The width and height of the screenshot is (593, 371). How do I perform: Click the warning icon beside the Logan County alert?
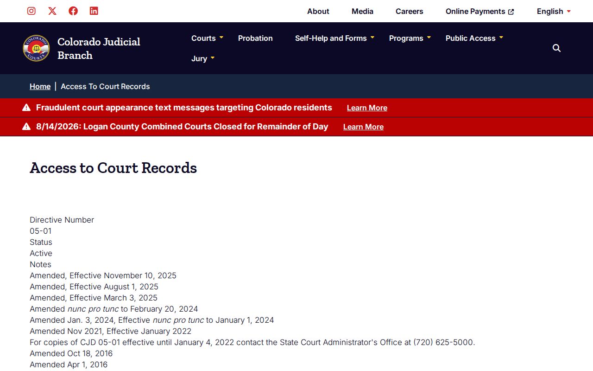coord(26,127)
